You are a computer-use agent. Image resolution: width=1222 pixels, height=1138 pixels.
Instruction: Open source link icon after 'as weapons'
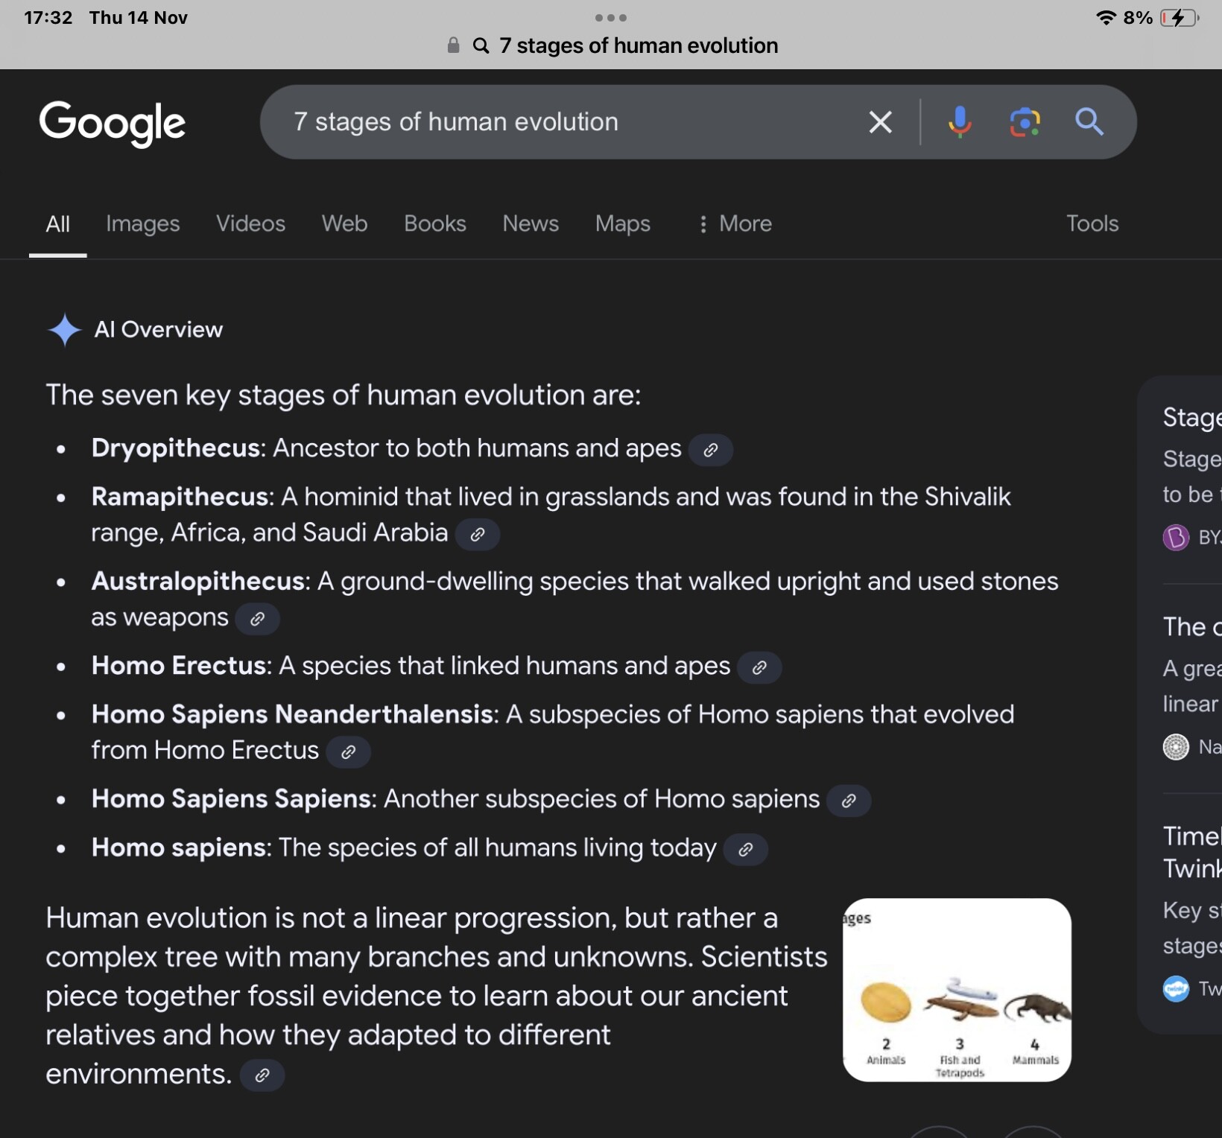click(x=258, y=619)
